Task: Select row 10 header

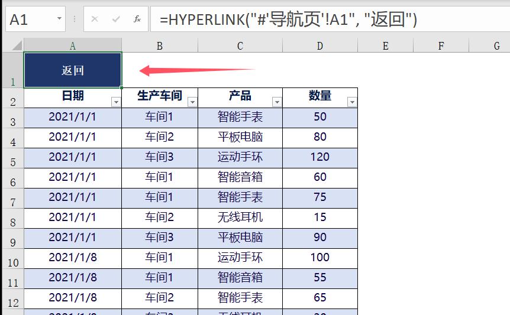Action: (x=13, y=259)
